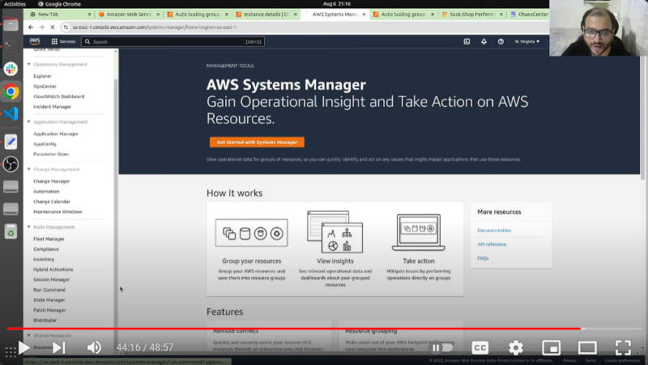Open Session Manager link

coord(51,279)
